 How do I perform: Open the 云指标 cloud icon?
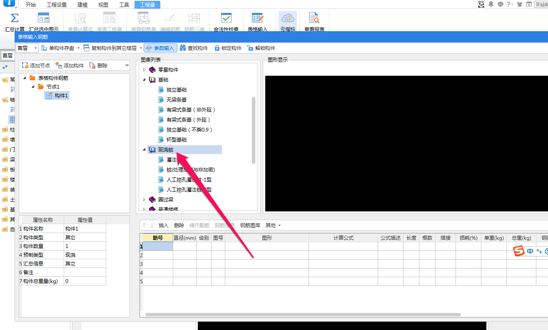288,18
